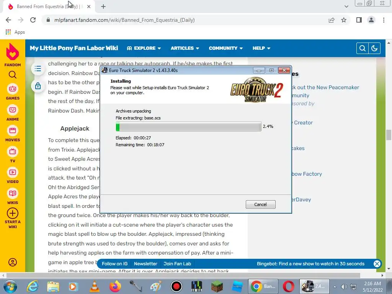Screen dimensions: 392x294
Task: Open the Anime section icon
Action: click(13, 110)
